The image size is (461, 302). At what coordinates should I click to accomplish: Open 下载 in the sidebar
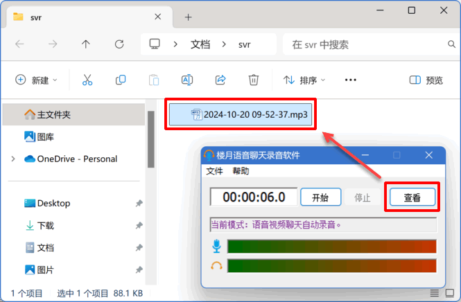coord(73,226)
